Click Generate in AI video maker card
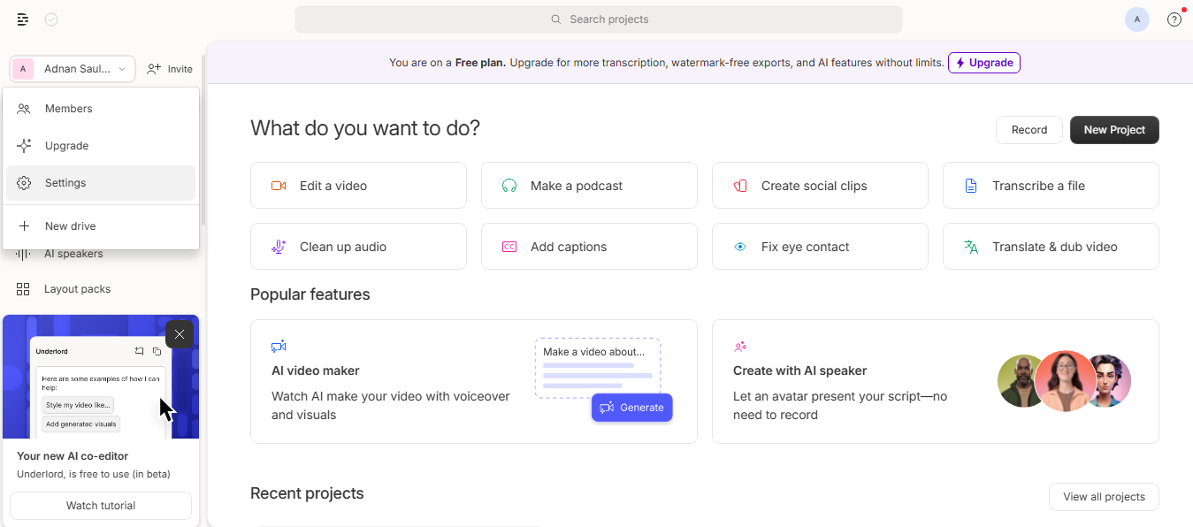 click(631, 408)
